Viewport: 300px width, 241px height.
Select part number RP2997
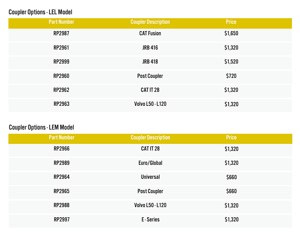pos(61,220)
